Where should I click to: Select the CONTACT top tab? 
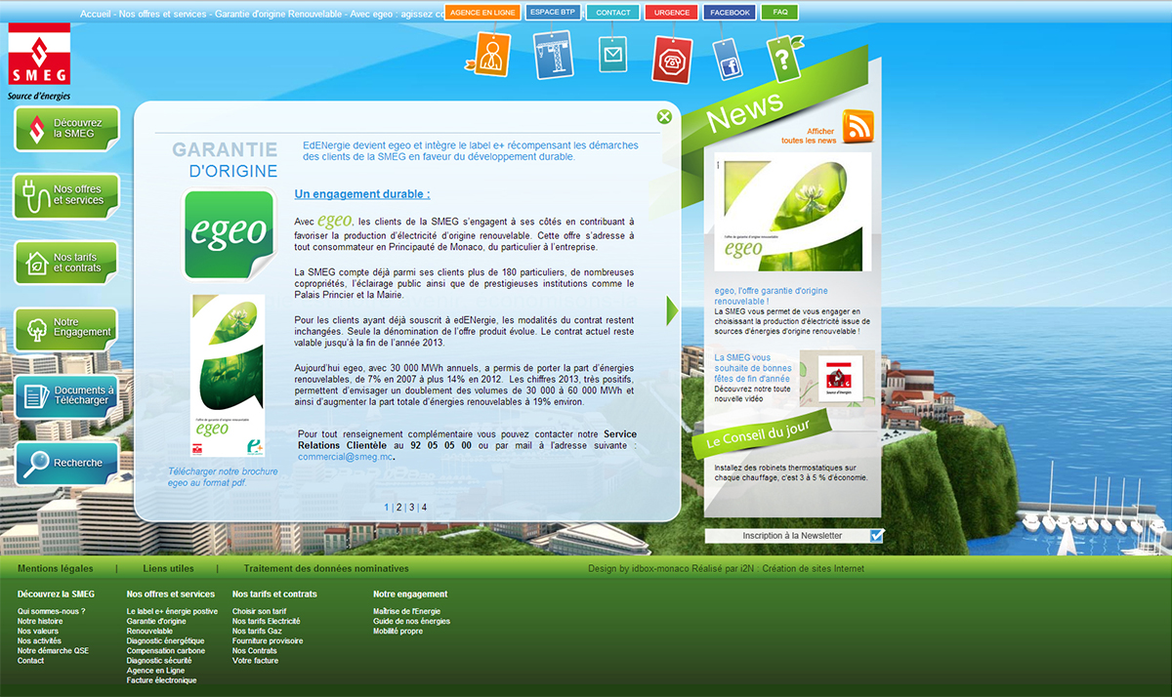pyautogui.click(x=613, y=13)
